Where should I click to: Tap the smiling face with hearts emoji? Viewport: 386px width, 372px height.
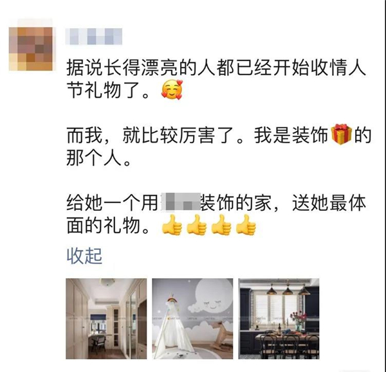(x=172, y=90)
